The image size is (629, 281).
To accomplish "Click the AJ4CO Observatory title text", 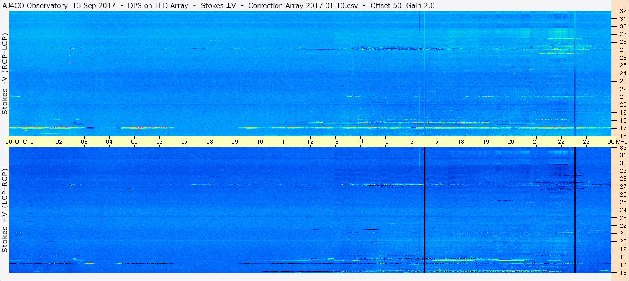I will click(x=35, y=6).
